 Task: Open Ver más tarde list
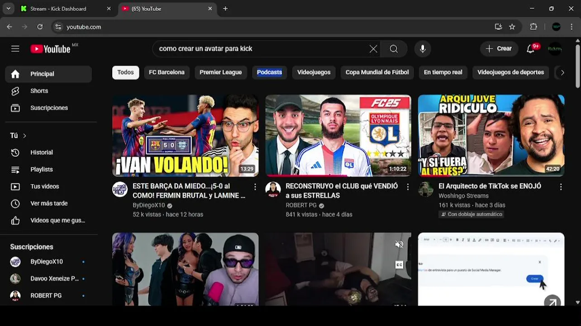pos(48,203)
